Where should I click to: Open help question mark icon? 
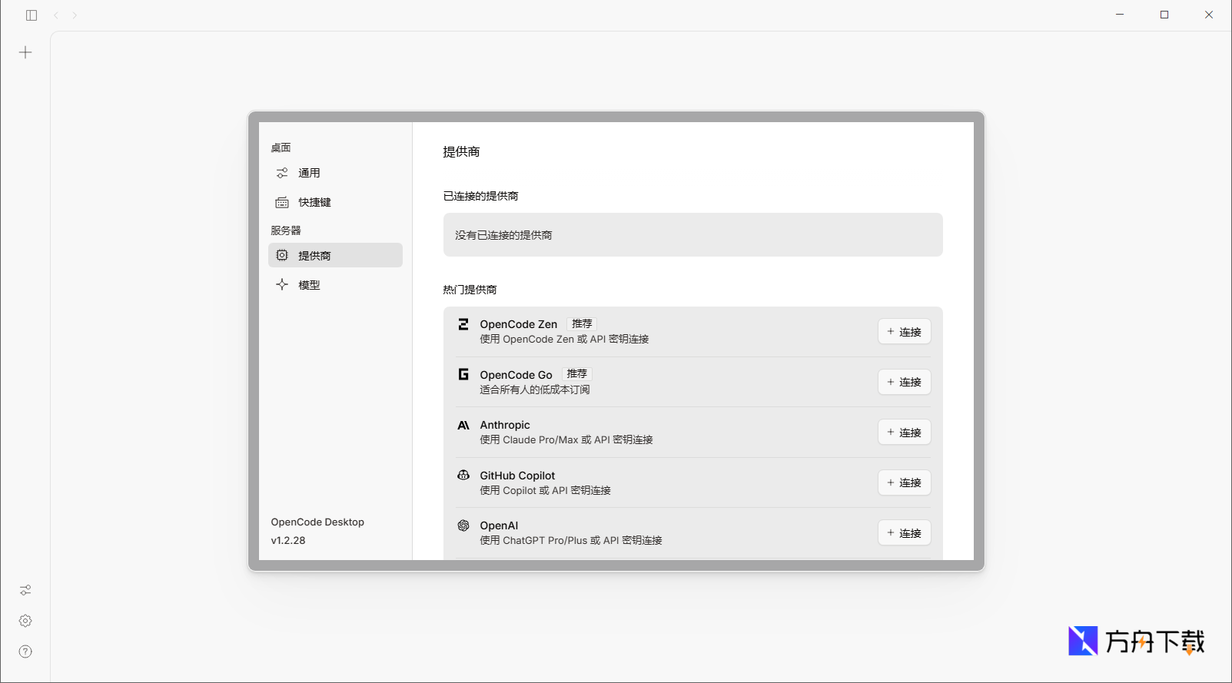(25, 652)
